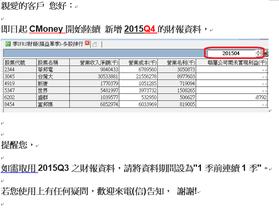Select stock name cell 台灣大

53,77
